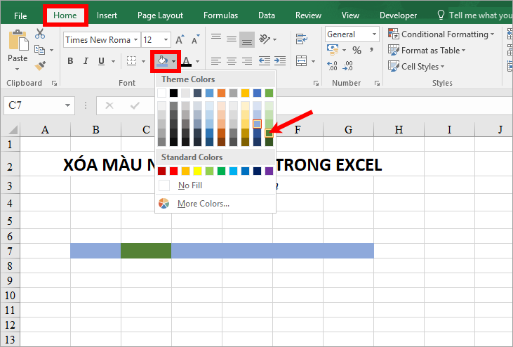Apply Percent Style
The image size is (513, 347).
357,50
